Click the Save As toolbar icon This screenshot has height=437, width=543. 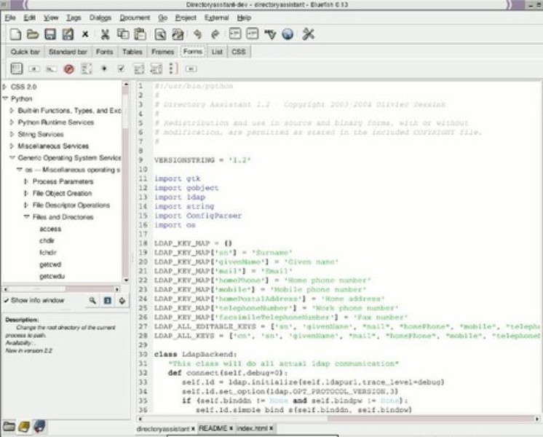coord(68,34)
